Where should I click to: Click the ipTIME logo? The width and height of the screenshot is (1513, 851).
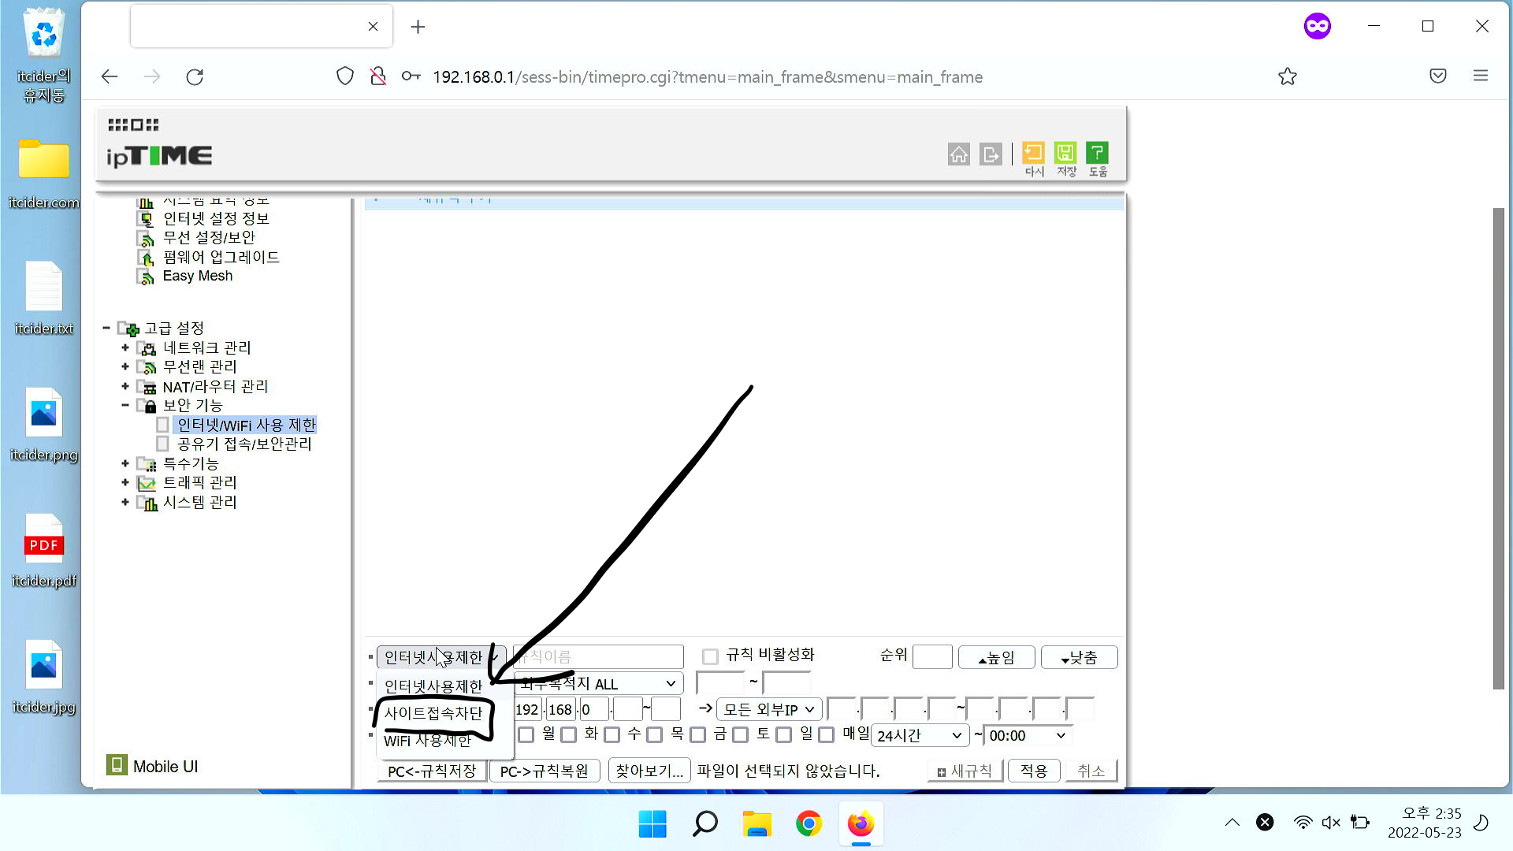(159, 155)
